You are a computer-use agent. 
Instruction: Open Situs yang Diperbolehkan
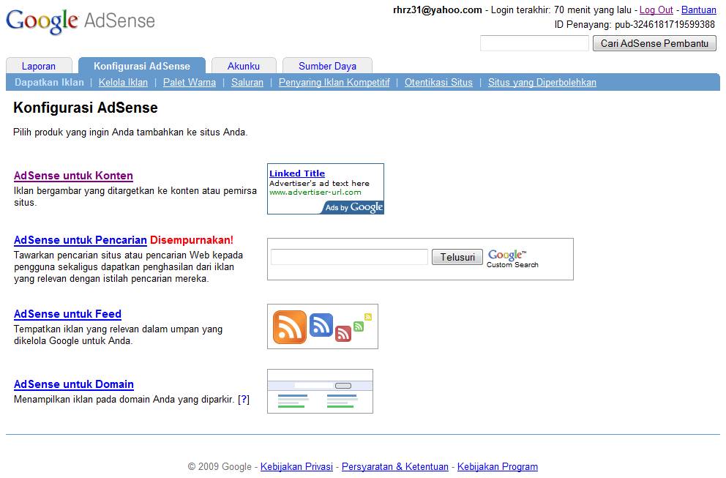[542, 83]
